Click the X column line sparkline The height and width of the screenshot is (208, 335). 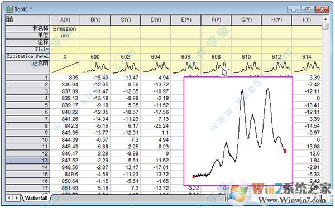(65, 67)
